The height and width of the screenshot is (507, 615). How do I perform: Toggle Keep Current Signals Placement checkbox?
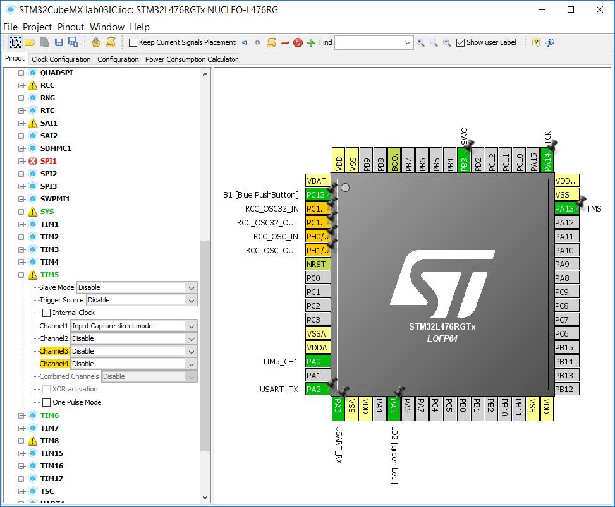pos(133,42)
